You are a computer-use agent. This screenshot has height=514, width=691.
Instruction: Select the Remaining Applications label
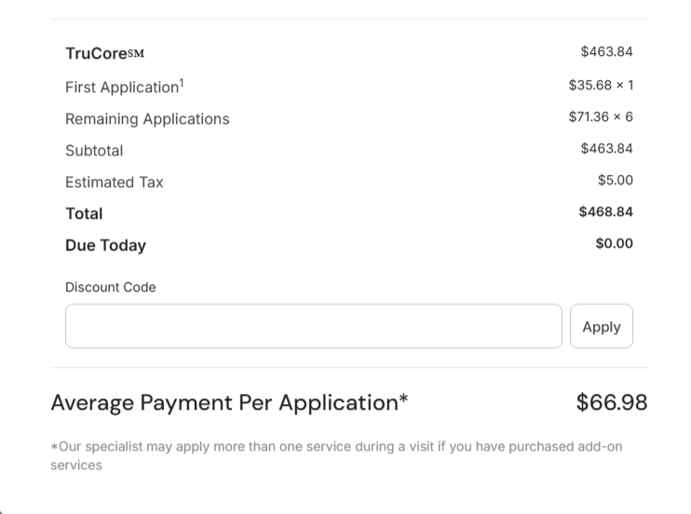(147, 119)
